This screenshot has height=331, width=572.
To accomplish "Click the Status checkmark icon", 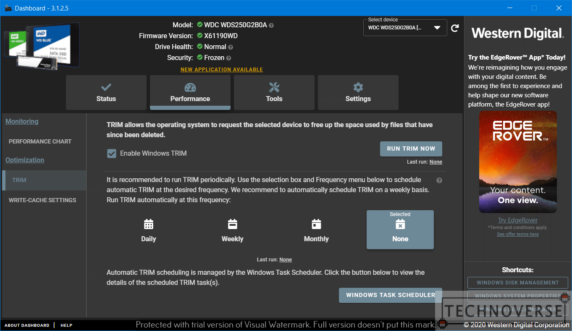I will click(106, 87).
